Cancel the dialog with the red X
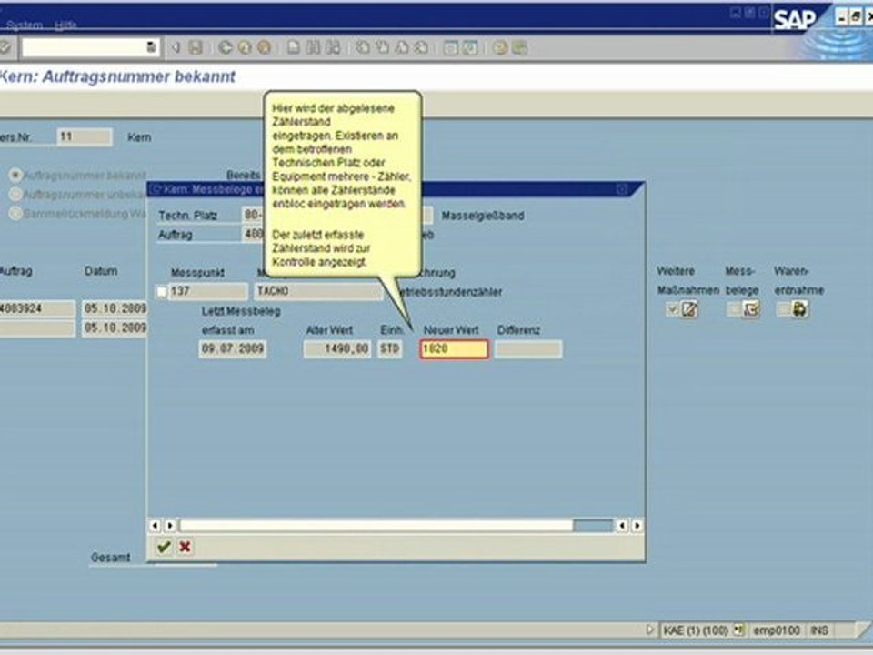The height and width of the screenshot is (655, 873). (185, 547)
